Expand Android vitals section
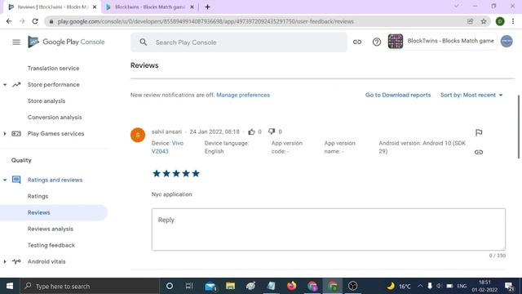Screen dimensions: 522x294 (5, 261)
